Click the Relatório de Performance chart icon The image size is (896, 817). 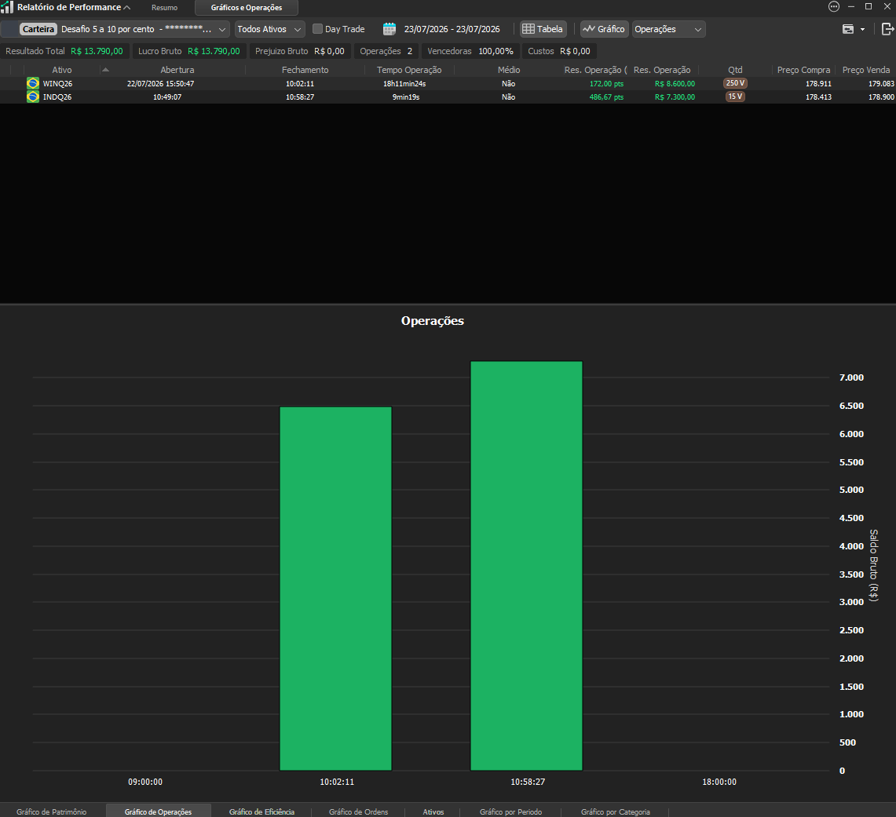click(x=7, y=7)
